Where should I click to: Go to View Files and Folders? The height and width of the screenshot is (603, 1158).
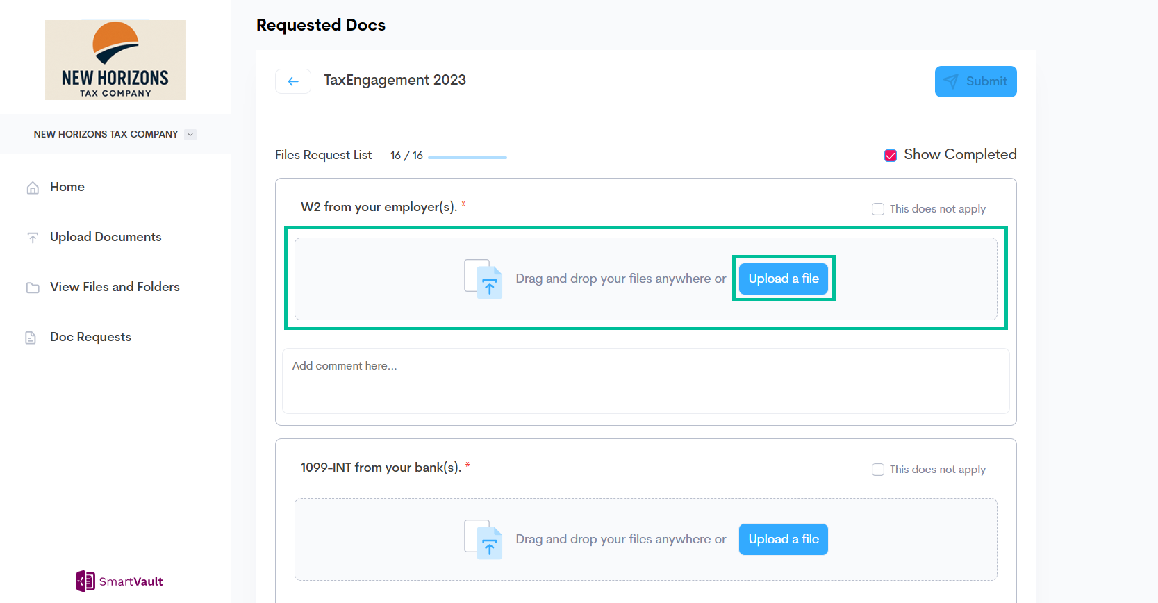click(x=115, y=287)
